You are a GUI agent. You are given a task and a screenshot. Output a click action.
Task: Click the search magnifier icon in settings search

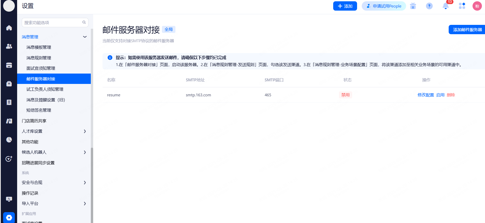point(84,23)
